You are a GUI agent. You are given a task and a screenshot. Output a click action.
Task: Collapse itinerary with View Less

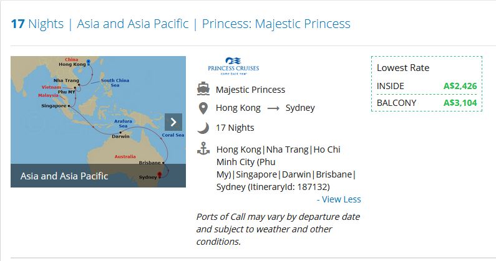[x=339, y=199]
